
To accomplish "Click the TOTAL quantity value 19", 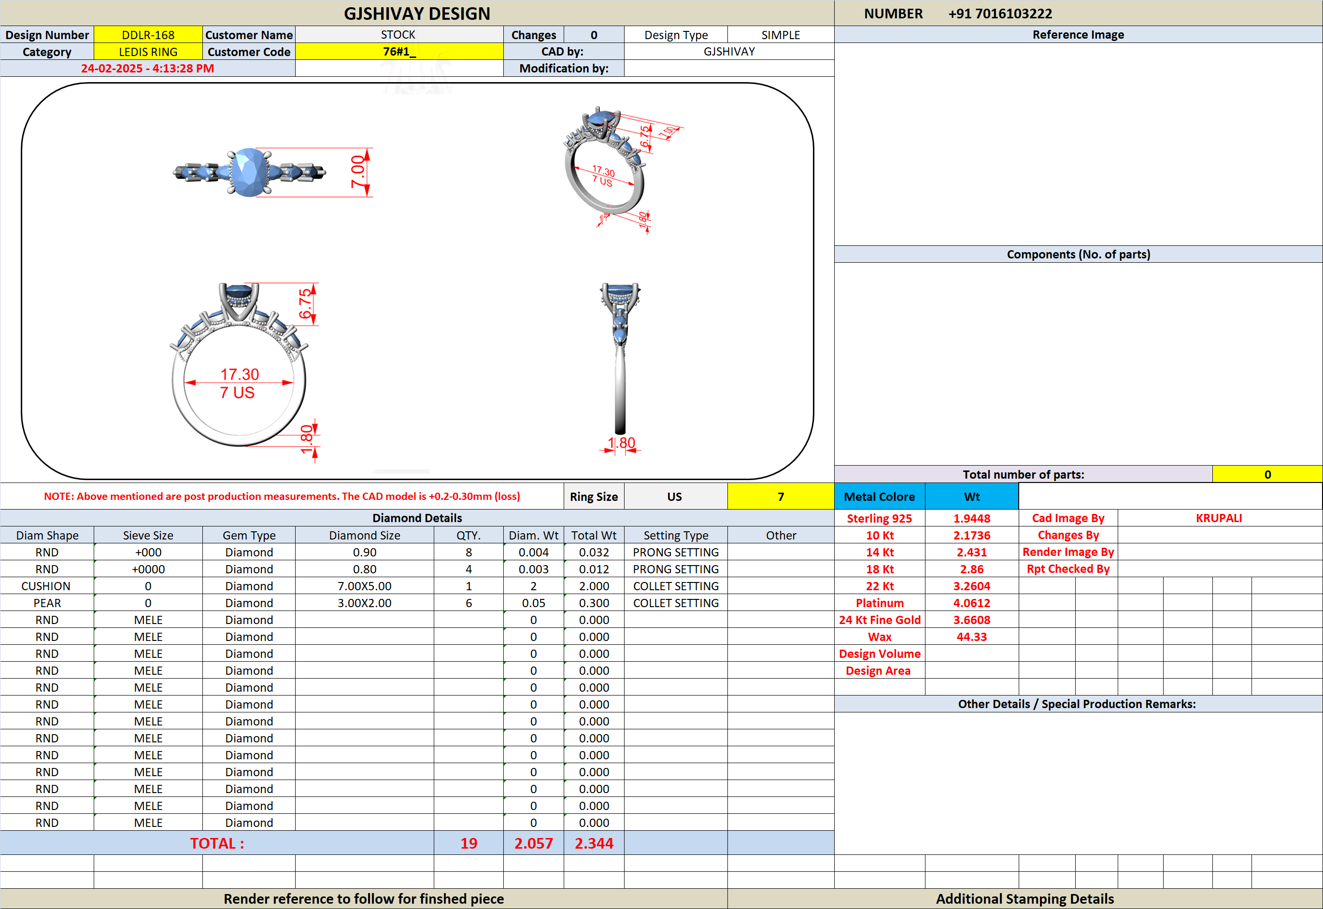I will coord(469,843).
